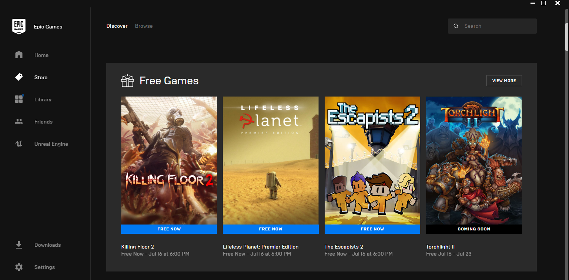This screenshot has width=569, height=280.
Task: Click the Library grid icon
Action: (19, 99)
